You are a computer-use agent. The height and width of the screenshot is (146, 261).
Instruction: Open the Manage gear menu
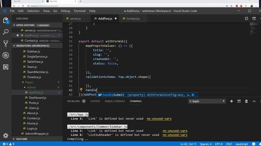point(6,135)
